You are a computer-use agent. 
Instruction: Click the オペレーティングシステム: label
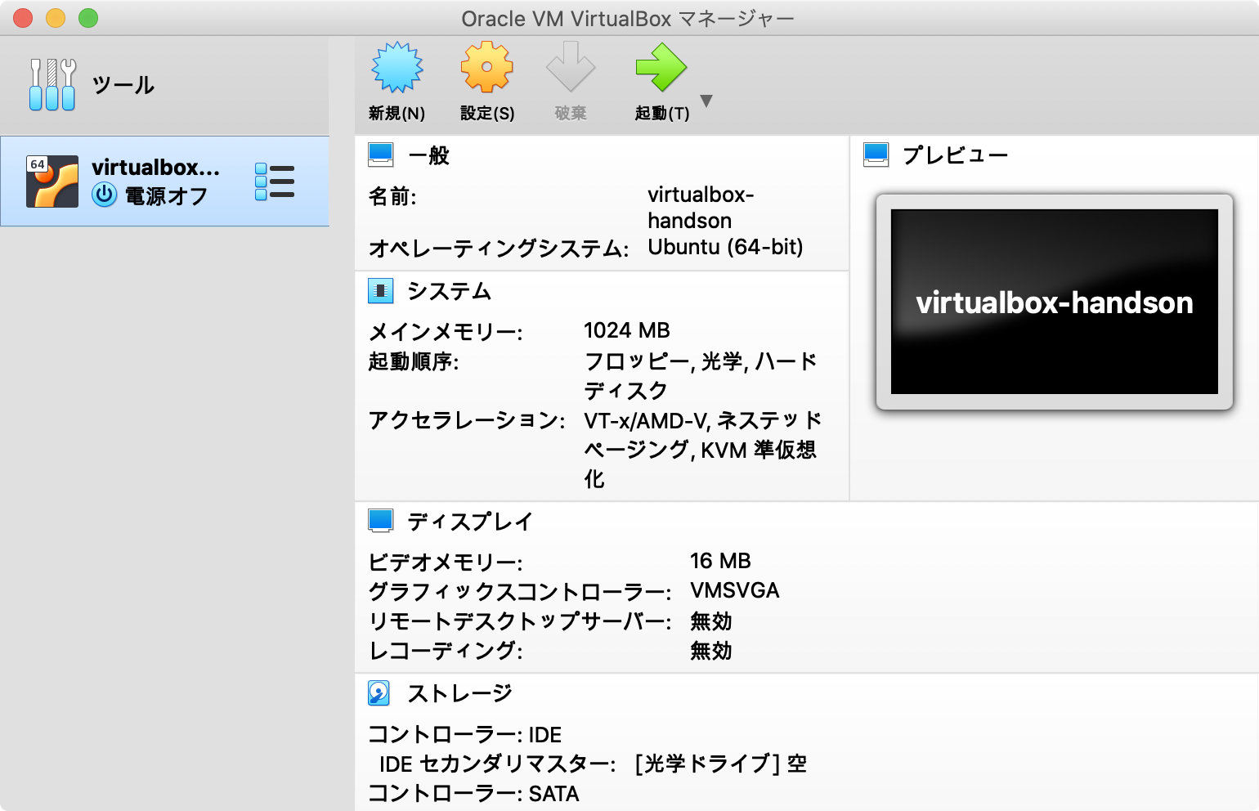pyautogui.click(x=499, y=248)
